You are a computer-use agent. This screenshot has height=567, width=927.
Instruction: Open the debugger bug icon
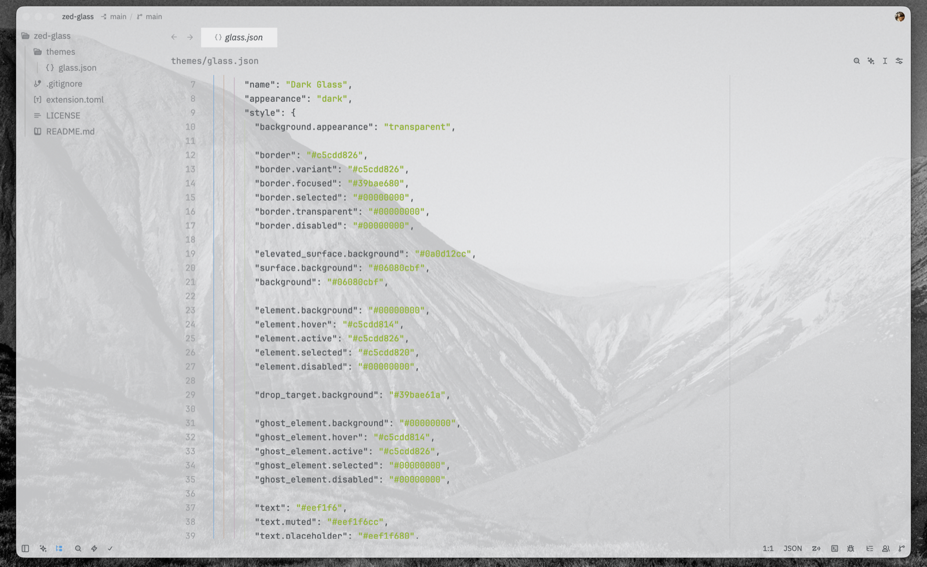[851, 548]
